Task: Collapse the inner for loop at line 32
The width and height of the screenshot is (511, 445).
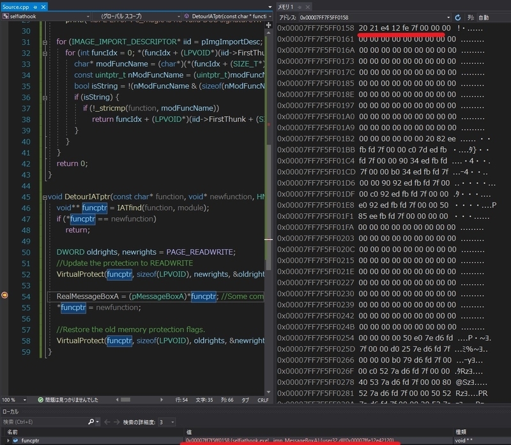Action: [45, 54]
